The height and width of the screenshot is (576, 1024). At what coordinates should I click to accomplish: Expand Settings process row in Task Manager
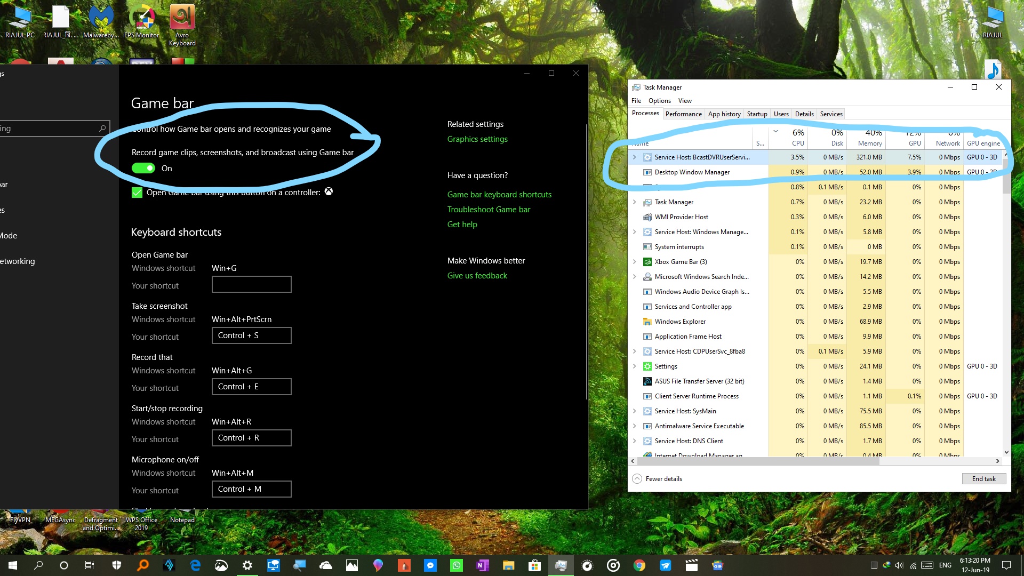(x=634, y=366)
